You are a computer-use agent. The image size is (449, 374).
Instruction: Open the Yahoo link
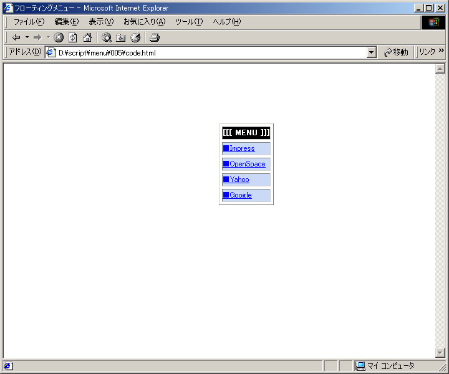pyautogui.click(x=236, y=180)
